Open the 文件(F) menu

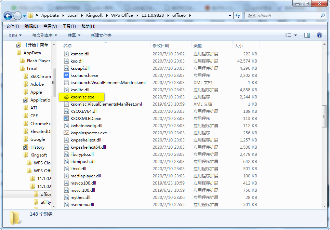(x=12, y=26)
